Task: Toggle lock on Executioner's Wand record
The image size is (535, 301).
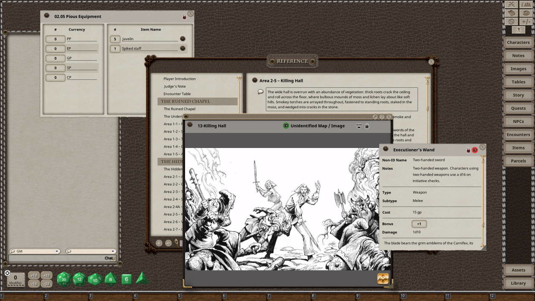Action: 469,150
